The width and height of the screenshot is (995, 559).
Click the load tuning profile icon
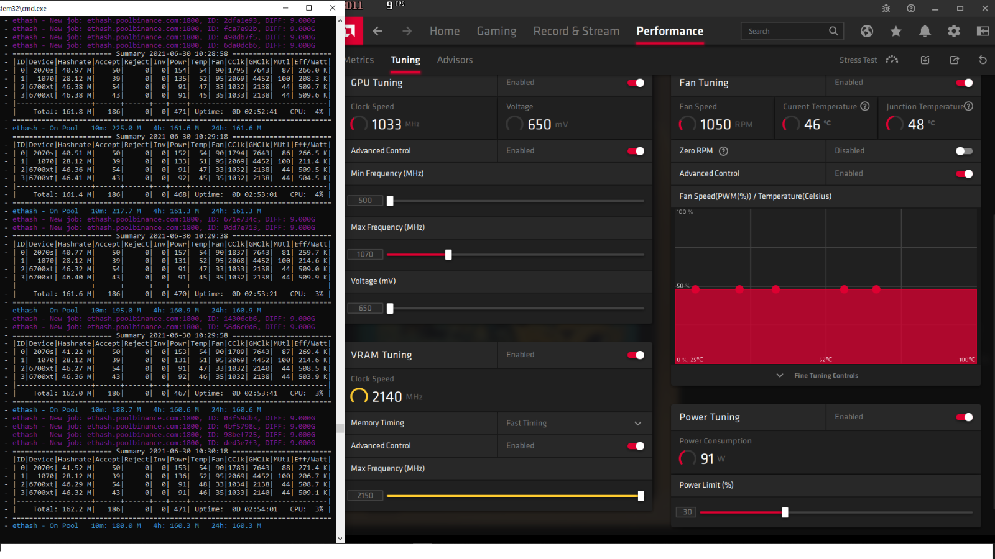(x=925, y=60)
